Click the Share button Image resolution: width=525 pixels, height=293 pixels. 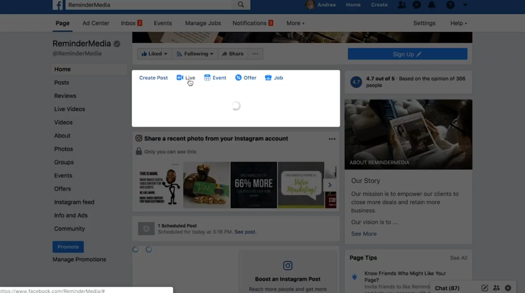(x=233, y=54)
